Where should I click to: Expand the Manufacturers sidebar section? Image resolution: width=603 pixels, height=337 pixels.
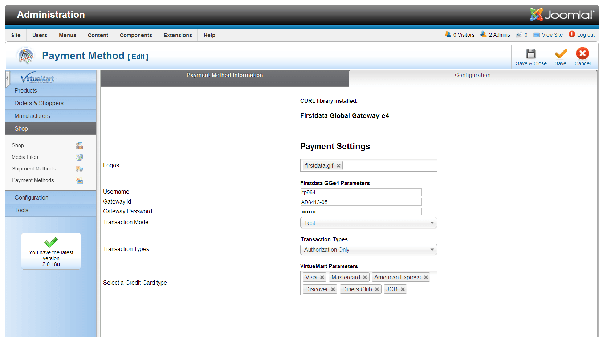click(51, 116)
